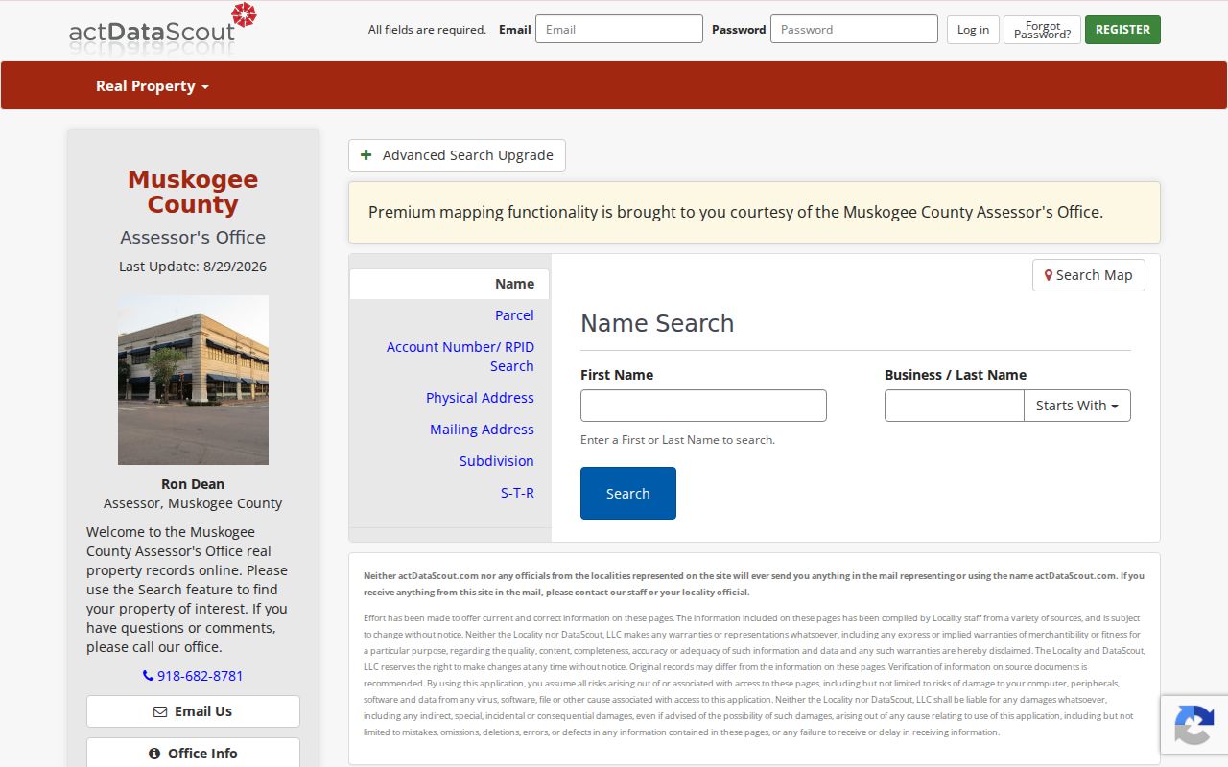Click the Muskogee County heading
The height and width of the screenshot is (767, 1228).
[193, 192]
